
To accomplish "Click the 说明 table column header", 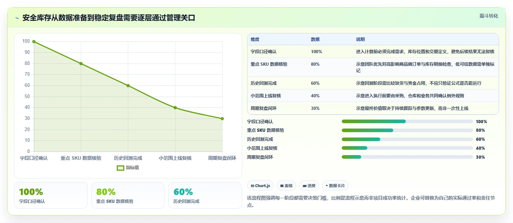I will click(360, 40).
